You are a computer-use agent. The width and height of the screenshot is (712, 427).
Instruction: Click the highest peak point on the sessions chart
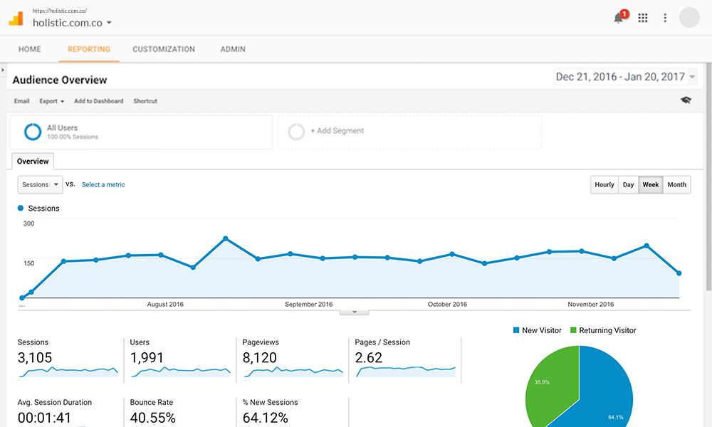pos(226,238)
